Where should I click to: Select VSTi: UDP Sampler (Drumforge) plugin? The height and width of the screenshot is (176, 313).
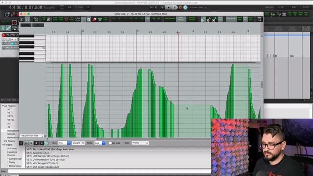point(48,156)
